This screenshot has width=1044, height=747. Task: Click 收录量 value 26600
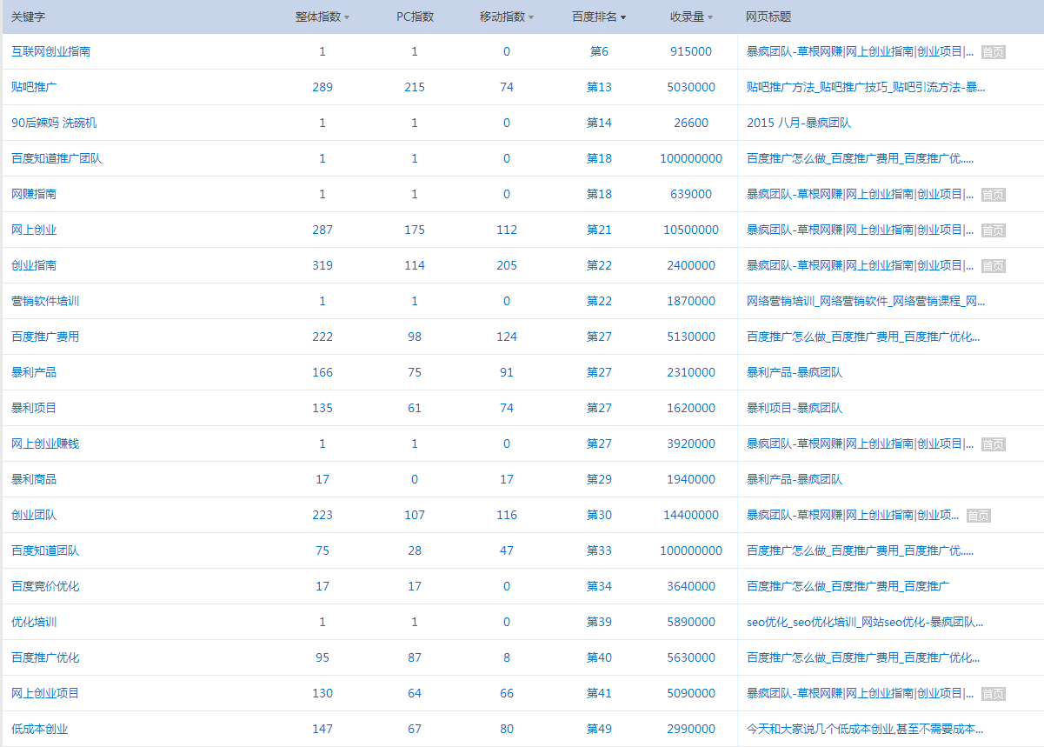pyautogui.click(x=691, y=123)
